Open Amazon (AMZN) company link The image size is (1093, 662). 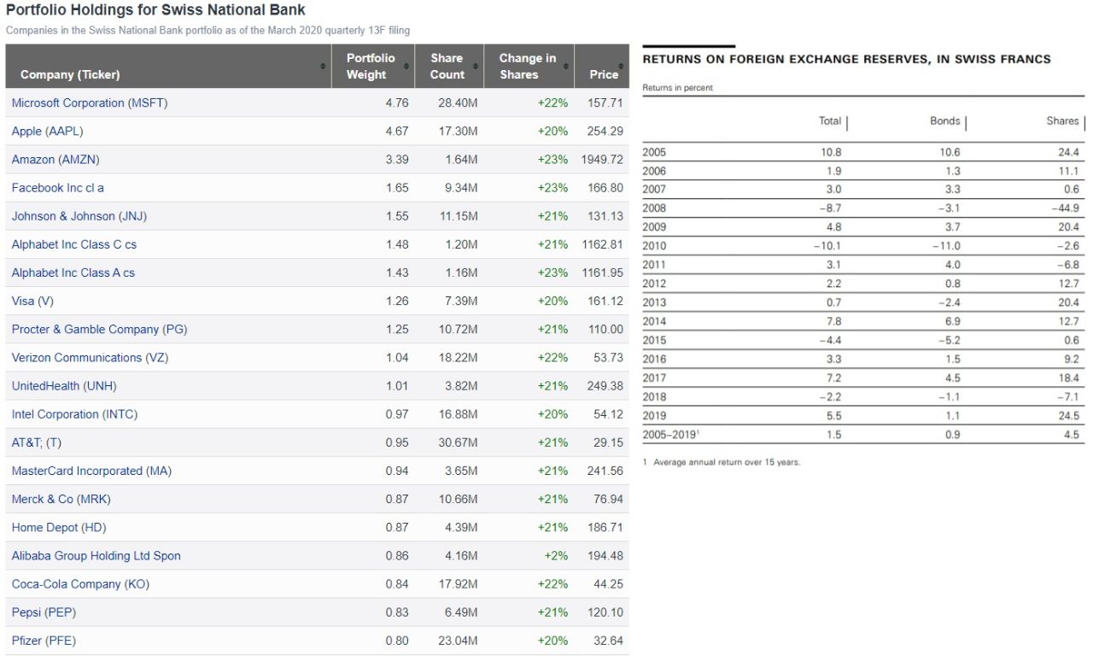(x=56, y=159)
